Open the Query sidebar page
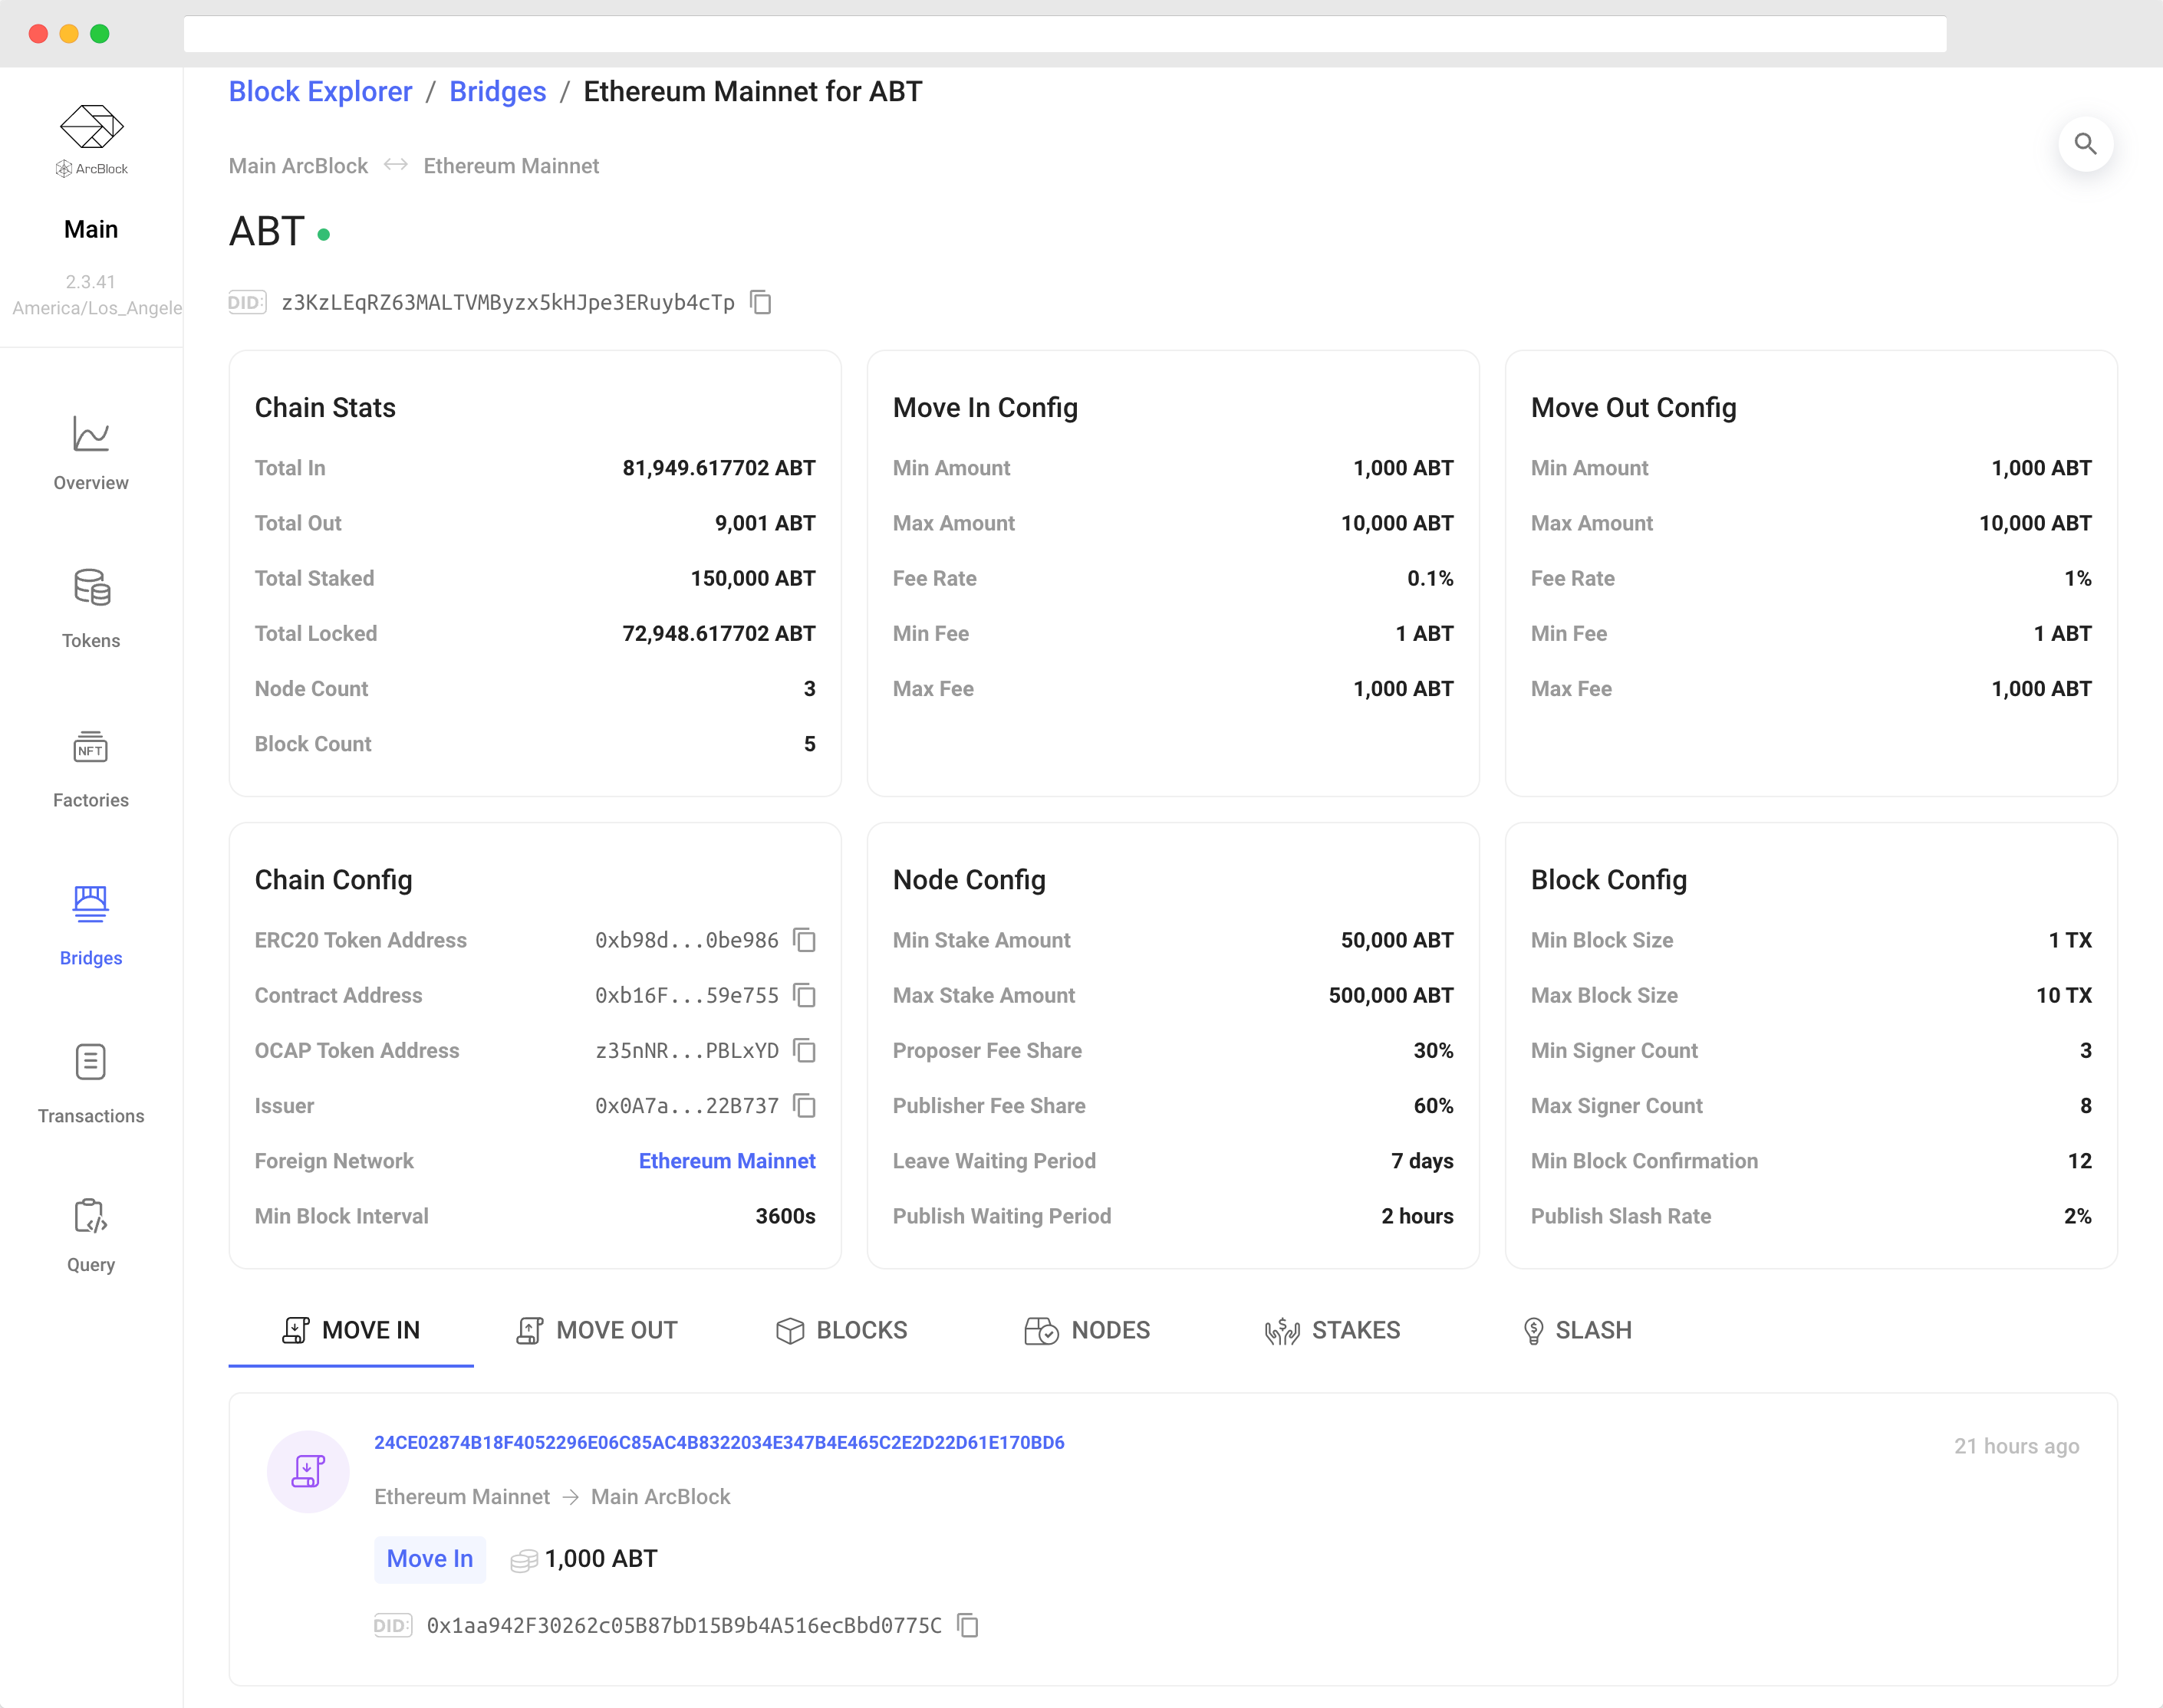This screenshot has width=2163, height=1708. [91, 1235]
